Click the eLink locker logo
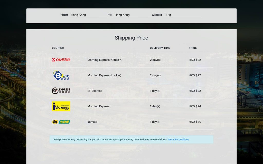Image resolution: width=263 pixels, height=164 pixels. click(61, 75)
